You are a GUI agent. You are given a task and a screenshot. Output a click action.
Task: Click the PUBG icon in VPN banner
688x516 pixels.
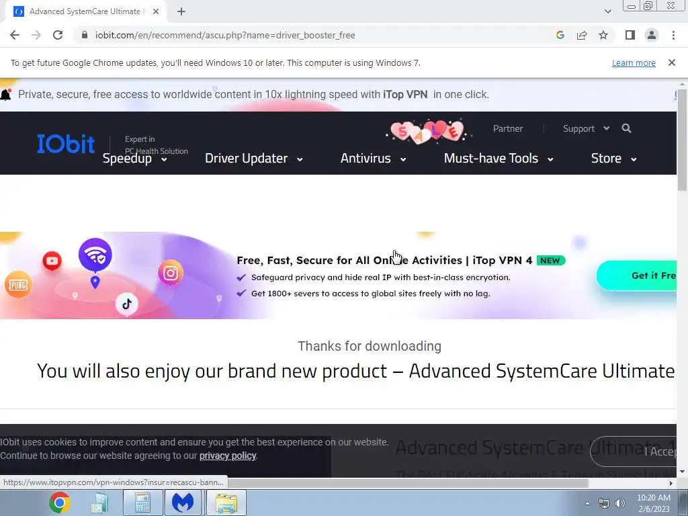pyautogui.click(x=18, y=285)
